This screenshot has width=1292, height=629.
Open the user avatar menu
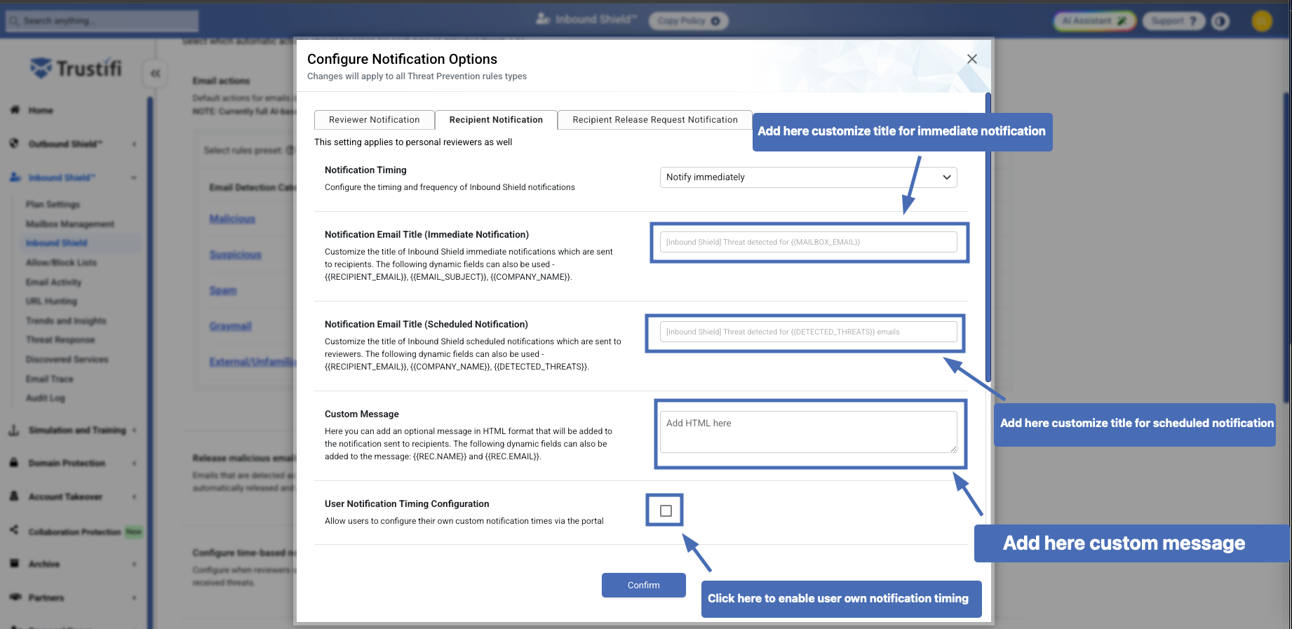1262,21
